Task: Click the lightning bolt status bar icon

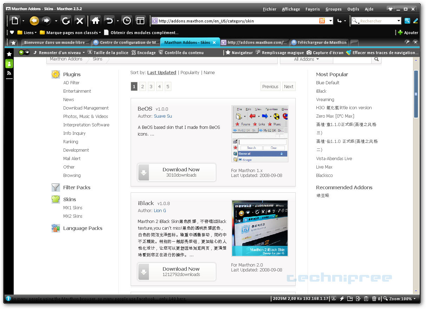Action: click(x=341, y=299)
